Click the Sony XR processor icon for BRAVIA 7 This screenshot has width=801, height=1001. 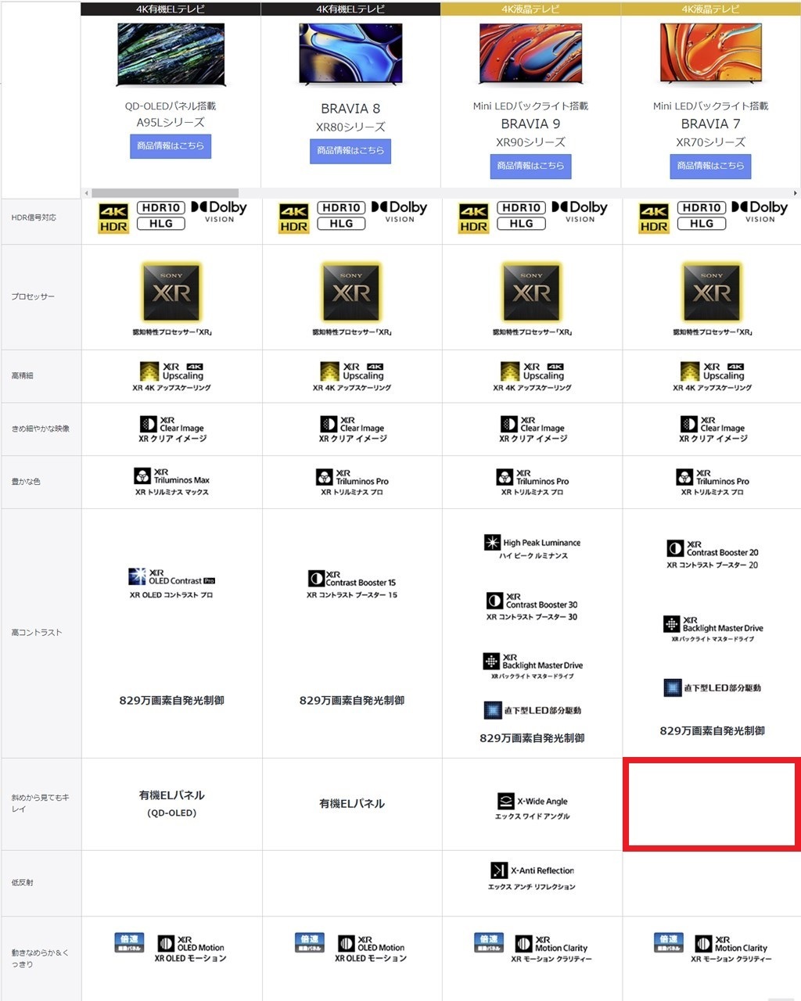[712, 292]
